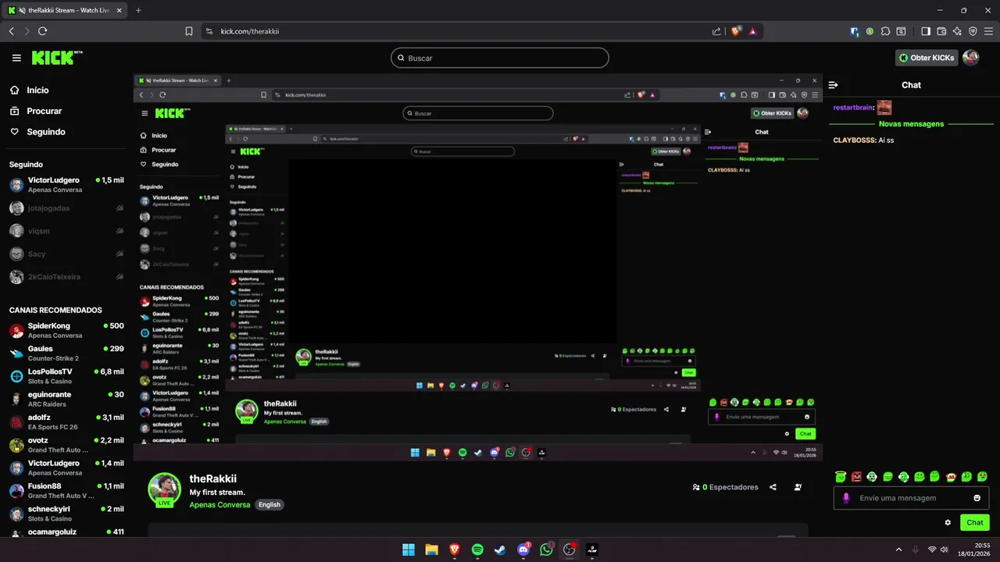Click the Buscar search field on the main page
Viewport: 1000px width, 562px height.
pyautogui.click(x=500, y=58)
